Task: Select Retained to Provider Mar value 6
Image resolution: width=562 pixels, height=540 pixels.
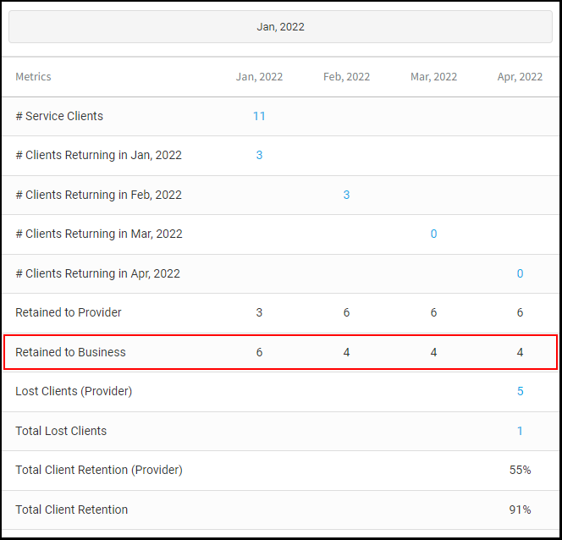Action: click(x=433, y=312)
